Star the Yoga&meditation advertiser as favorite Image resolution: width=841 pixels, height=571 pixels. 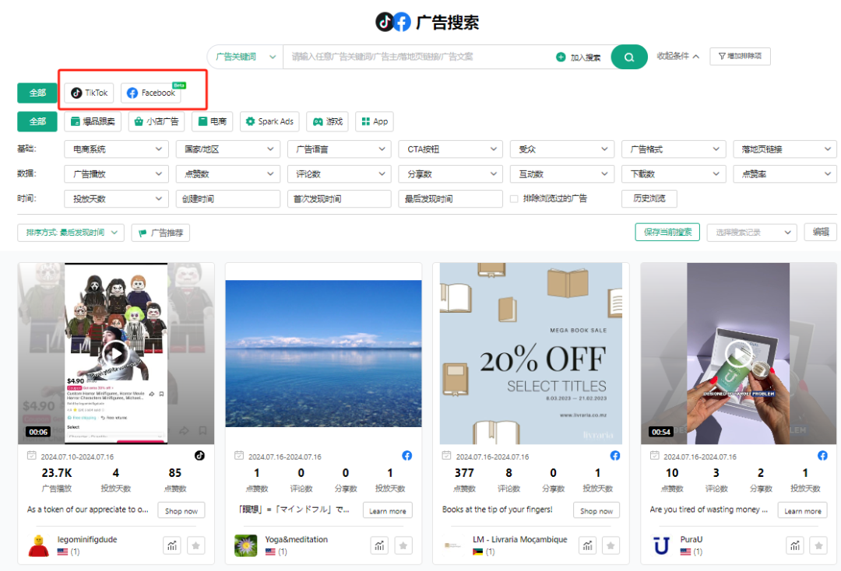[403, 545]
